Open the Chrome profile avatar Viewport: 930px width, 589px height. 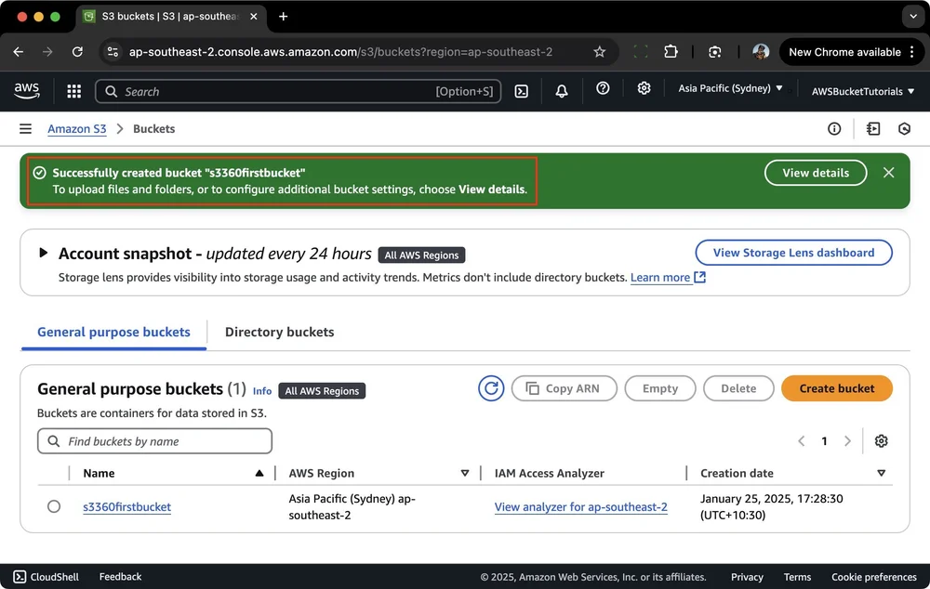(761, 52)
